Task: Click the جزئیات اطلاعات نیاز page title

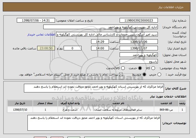Action: (171, 7)
